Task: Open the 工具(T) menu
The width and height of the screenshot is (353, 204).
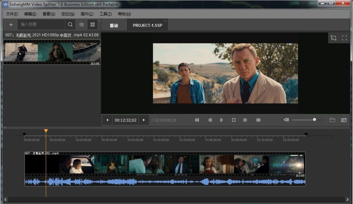Action: (x=105, y=14)
